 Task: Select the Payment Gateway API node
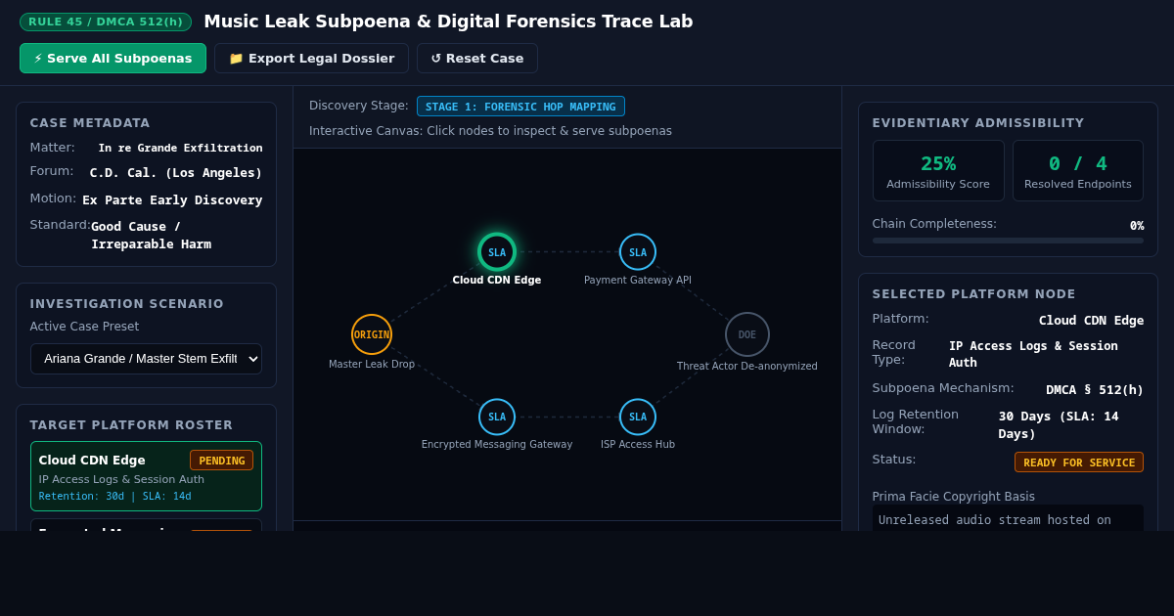(x=638, y=252)
